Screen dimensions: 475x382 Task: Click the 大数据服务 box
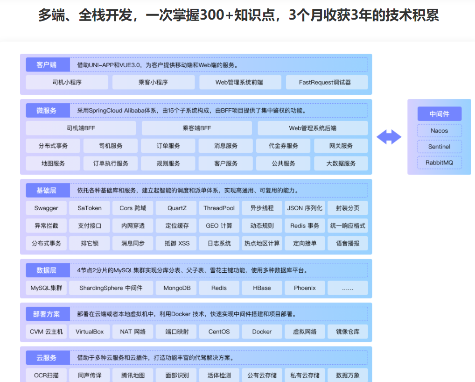[x=341, y=163]
